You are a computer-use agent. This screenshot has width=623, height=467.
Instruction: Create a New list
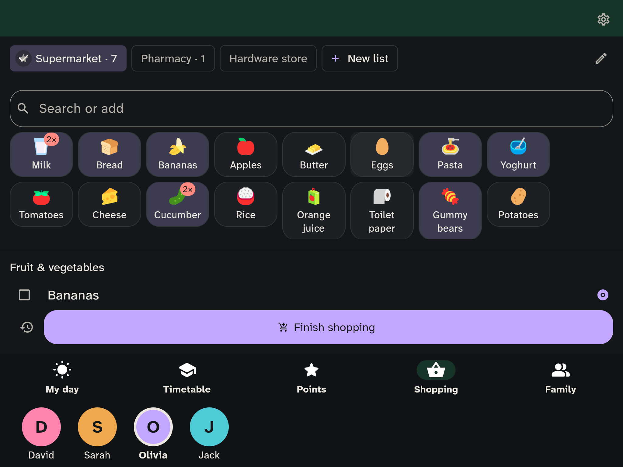tap(360, 58)
